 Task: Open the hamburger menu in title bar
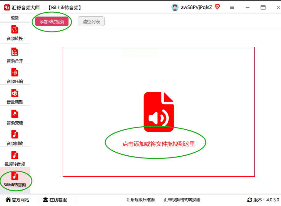[x=232, y=7]
